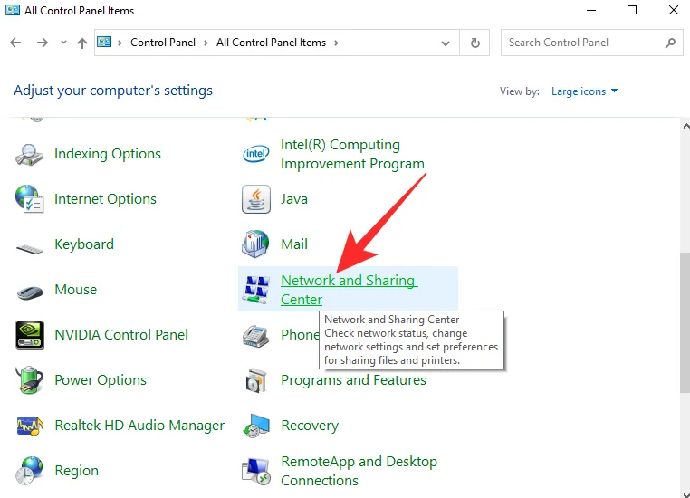Open the Indexing Options icon
The width and height of the screenshot is (690, 498).
[30, 155]
